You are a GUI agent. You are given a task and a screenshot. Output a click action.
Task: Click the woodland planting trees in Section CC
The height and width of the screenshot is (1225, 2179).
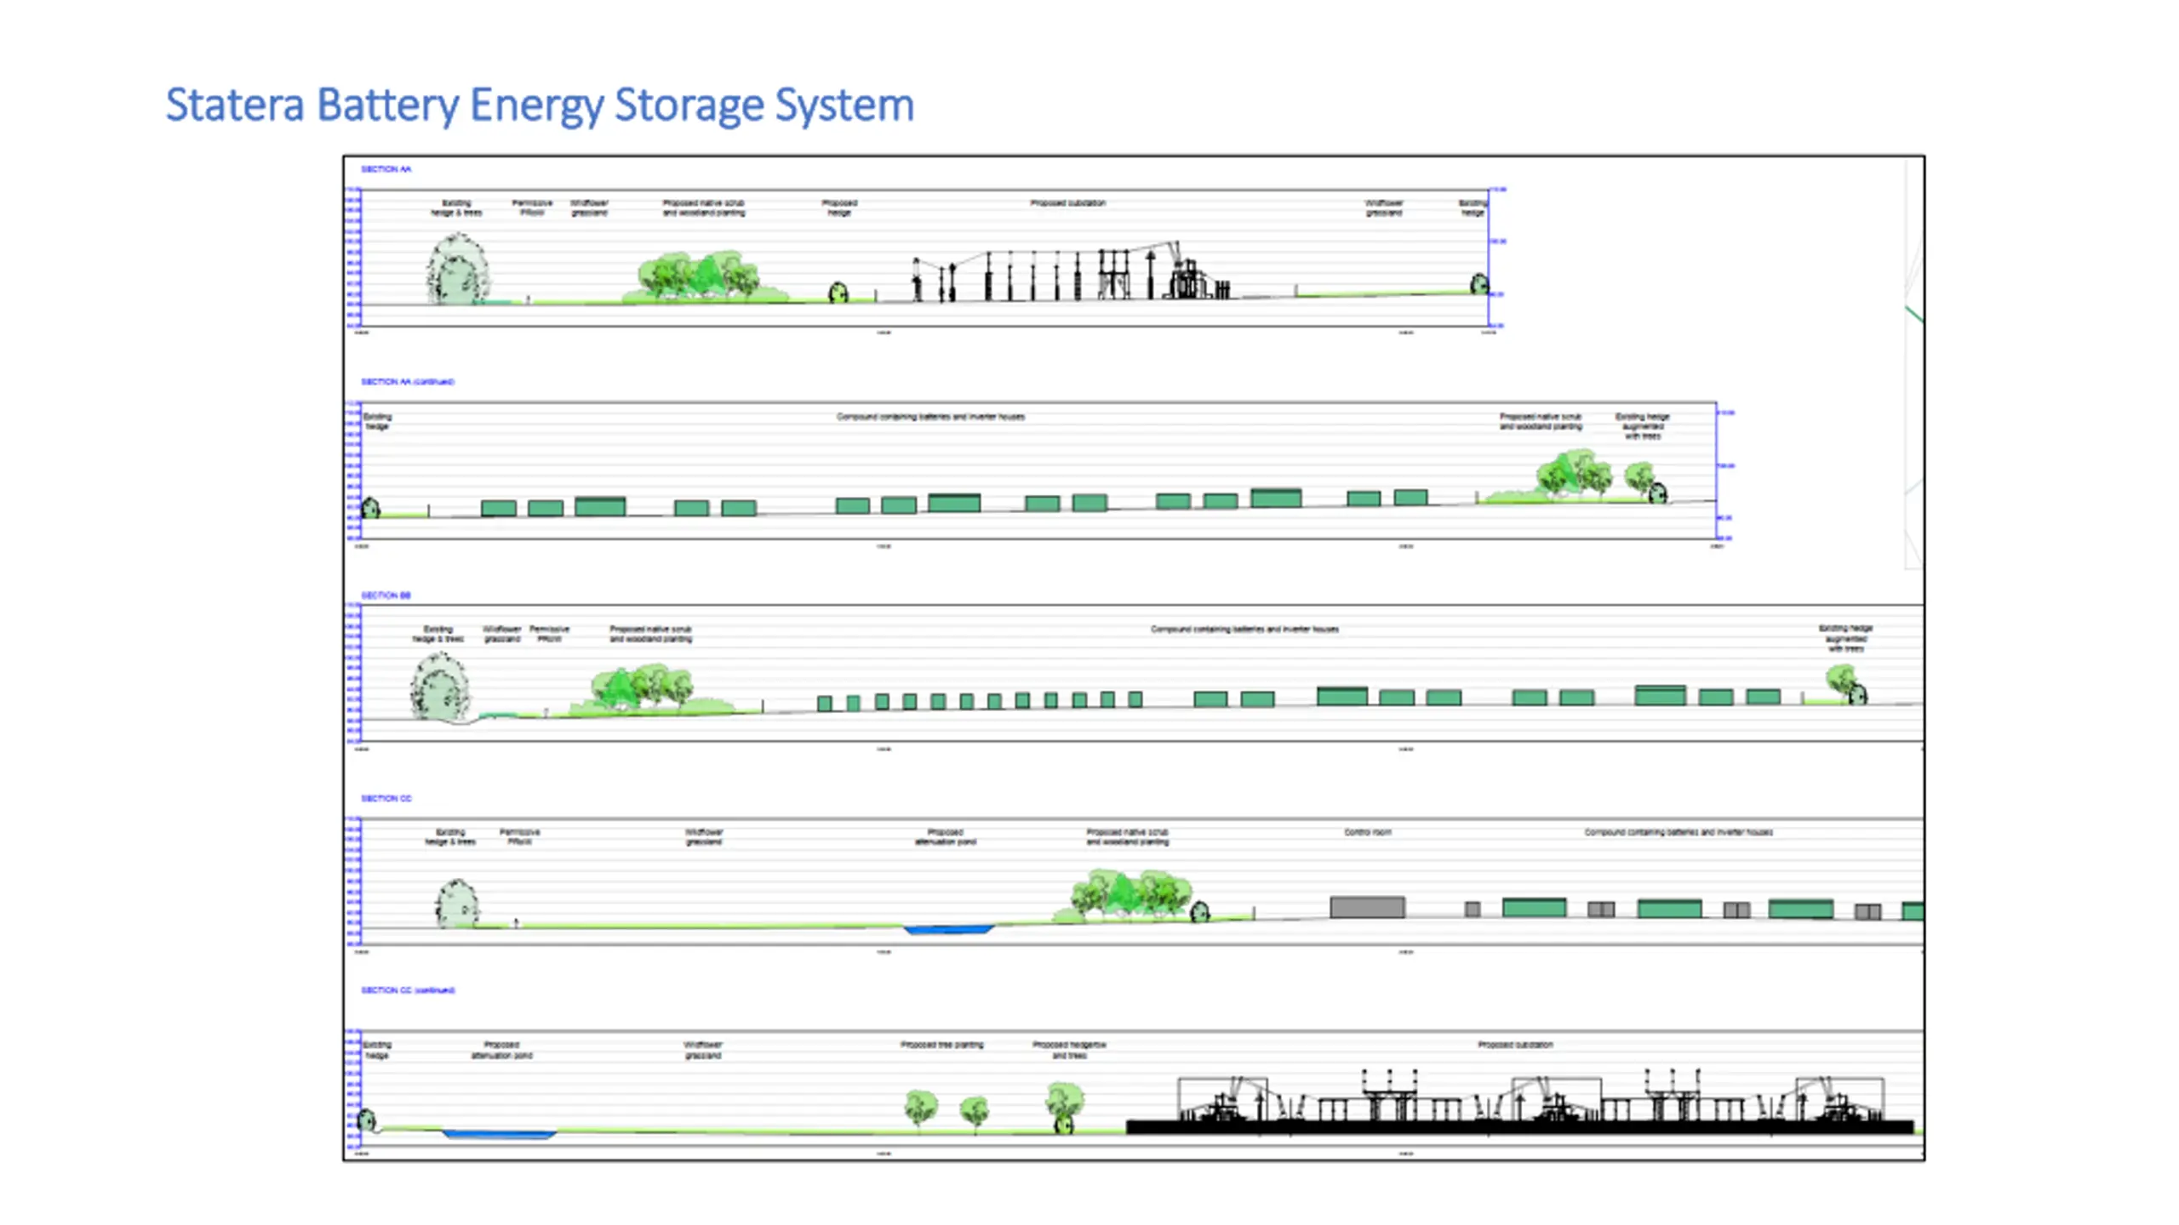(x=1130, y=897)
